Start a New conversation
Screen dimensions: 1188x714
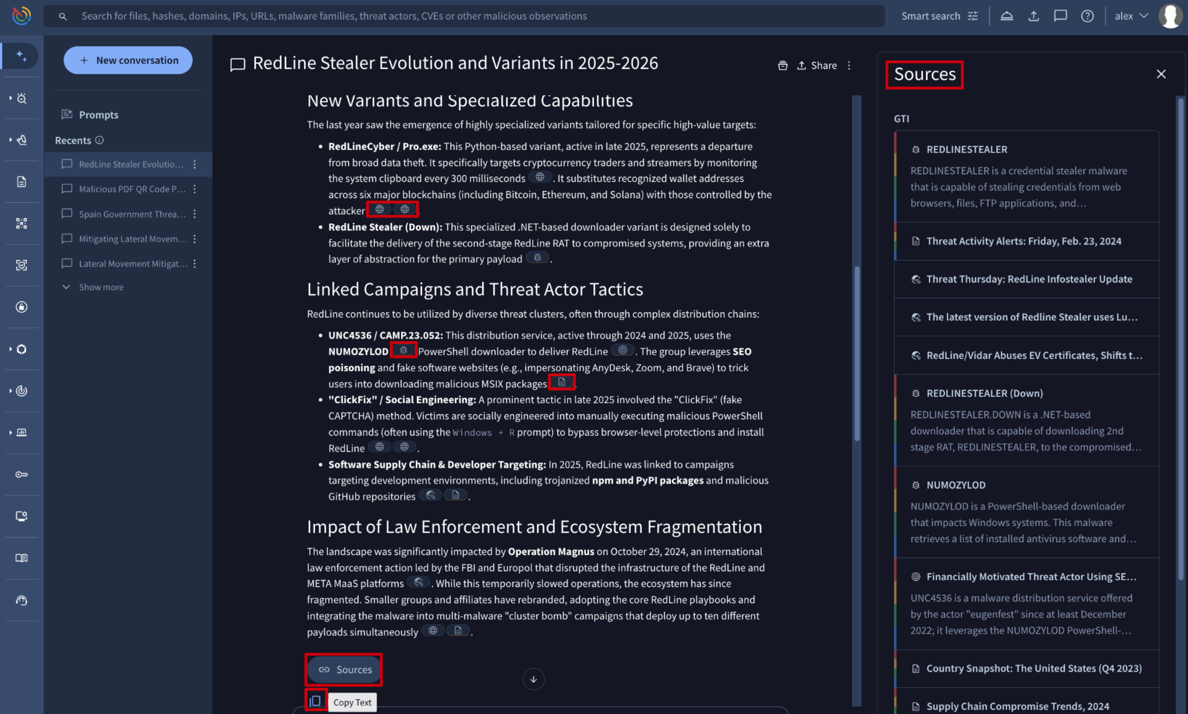point(128,60)
